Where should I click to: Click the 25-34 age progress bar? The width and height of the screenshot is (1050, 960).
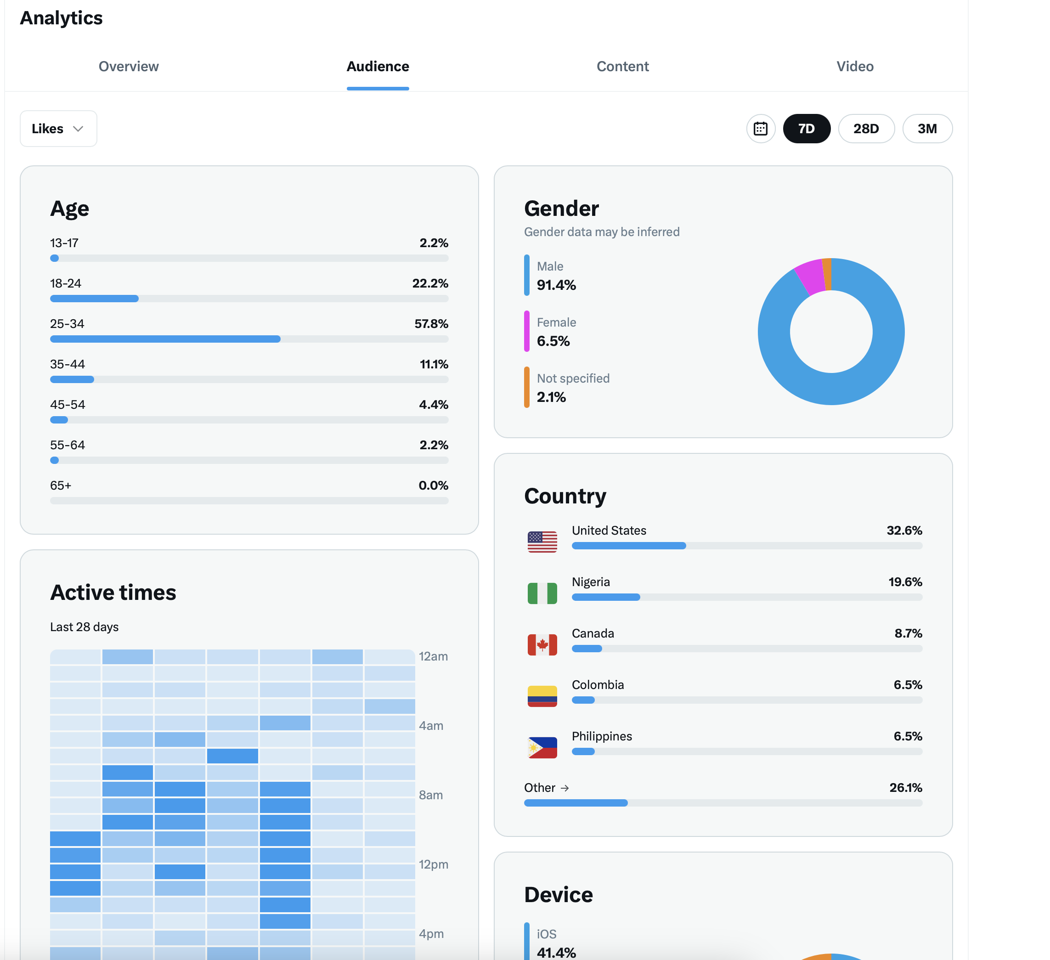(x=249, y=339)
